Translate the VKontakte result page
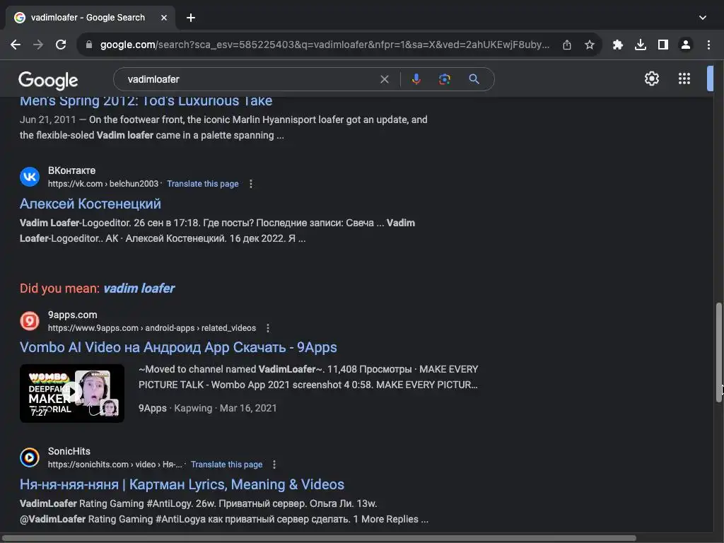Image resolution: width=724 pixels, height=543 pixels. [203, 184]
